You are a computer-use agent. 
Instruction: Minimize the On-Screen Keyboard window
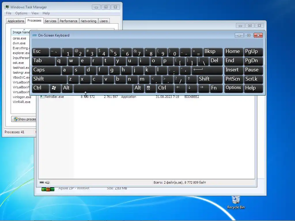[239, 35]
